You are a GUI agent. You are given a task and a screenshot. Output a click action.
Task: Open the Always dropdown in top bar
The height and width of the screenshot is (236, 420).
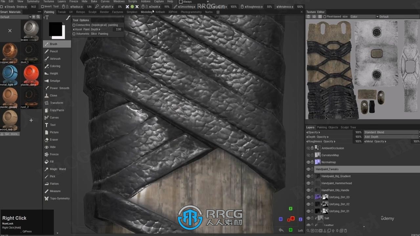pos(194,2)
